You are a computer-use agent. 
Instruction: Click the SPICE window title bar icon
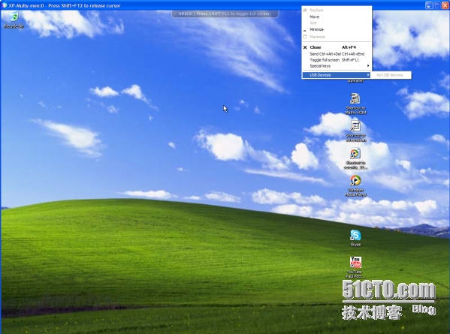[x=4, y=5]
